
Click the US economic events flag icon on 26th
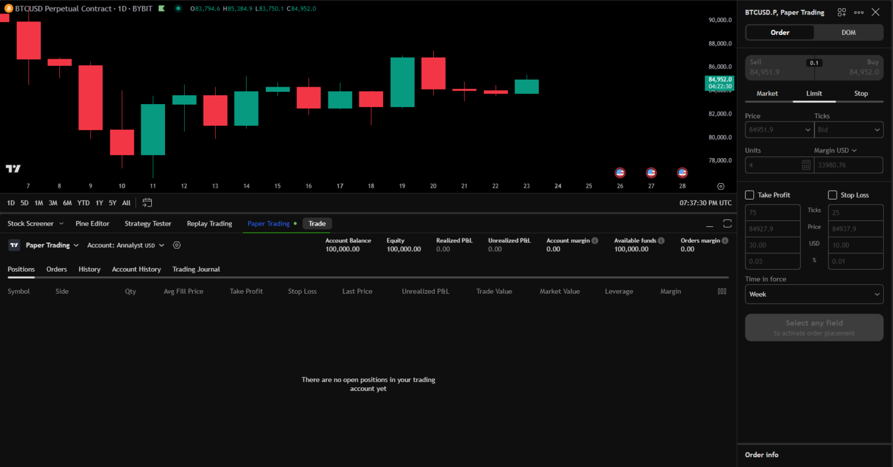pos(620,172)
